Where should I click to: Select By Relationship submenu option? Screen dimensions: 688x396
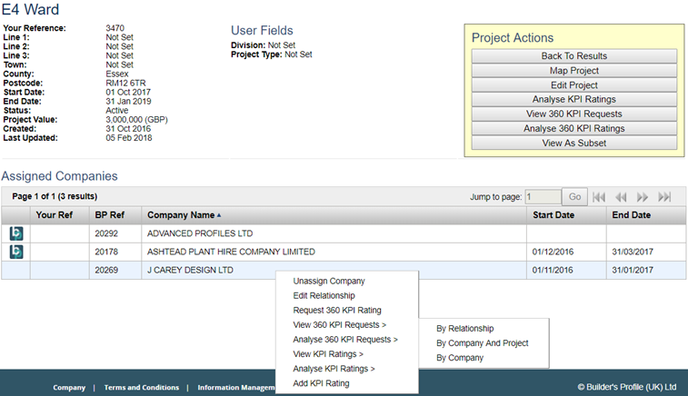tap(465, 329)
